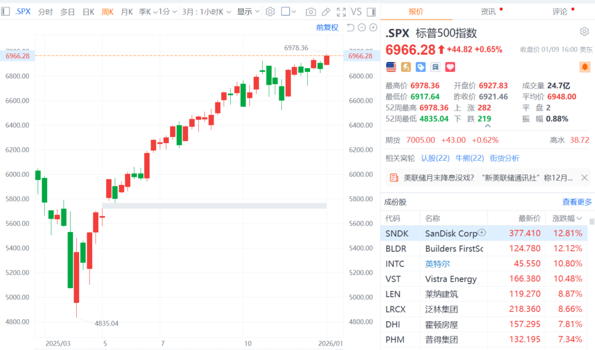Switch to the 资讯 news tab
595x350 pixels.
click(488, 11)
